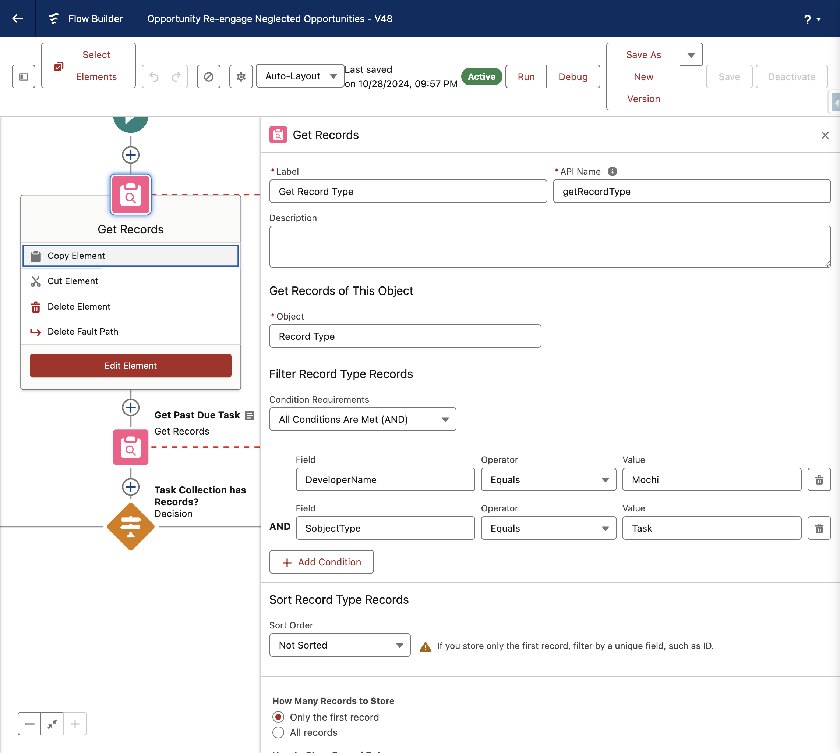Add element below the start node
Screen dimensions: 840x753
(130, 155)
